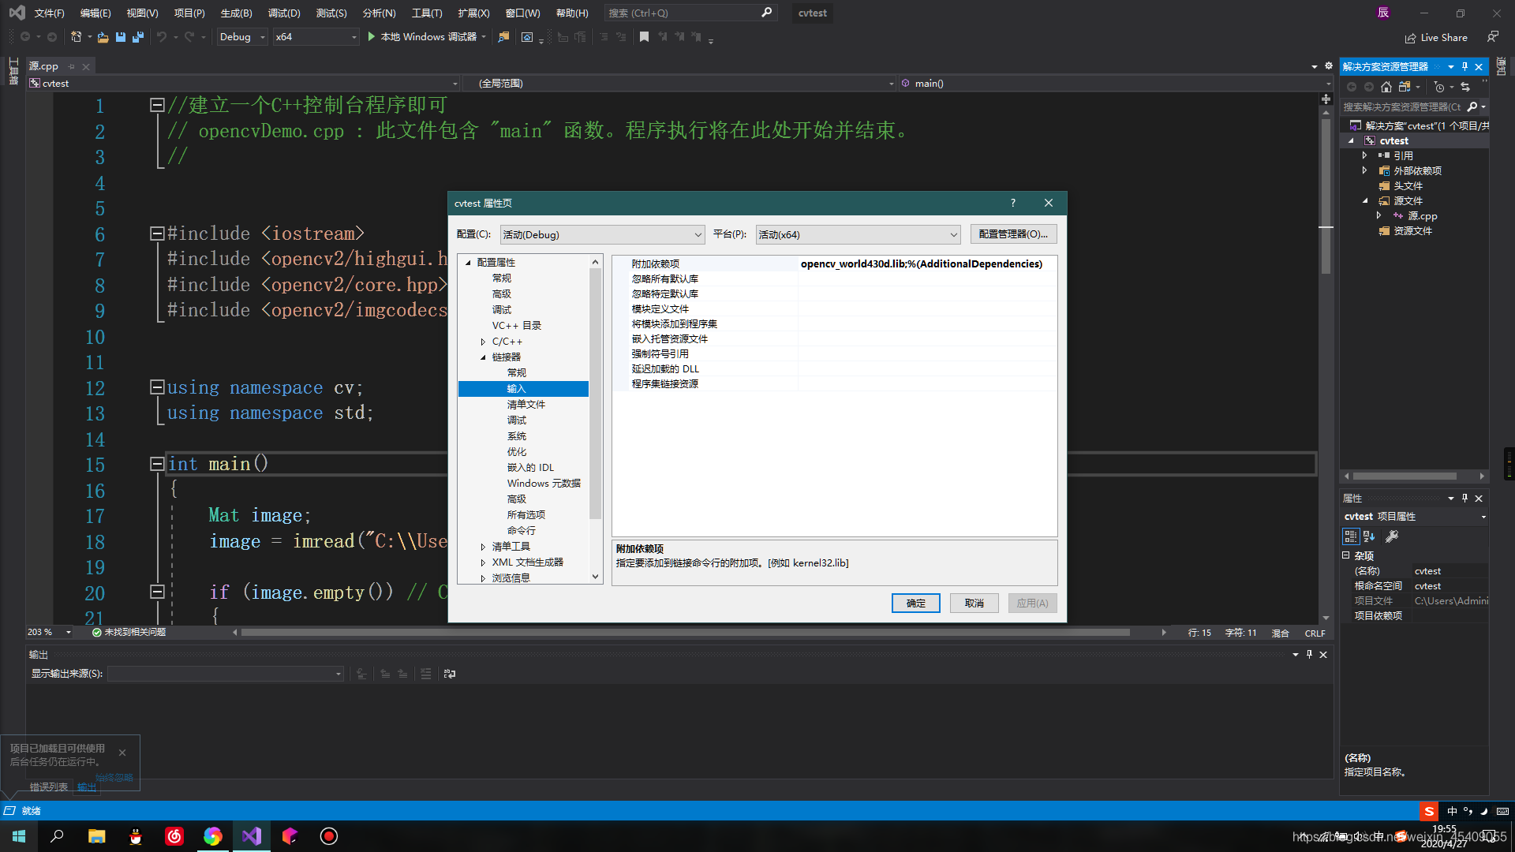The image size is (1515, 852).
Task: Click the Undo arrow icon
Action: [x=162, y=37]
